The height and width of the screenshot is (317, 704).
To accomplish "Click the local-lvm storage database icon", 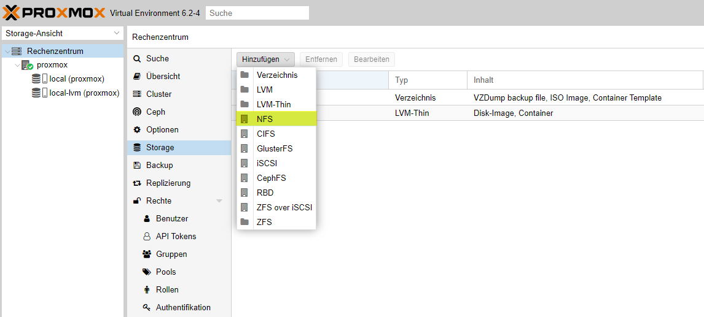I will (37, 93).
